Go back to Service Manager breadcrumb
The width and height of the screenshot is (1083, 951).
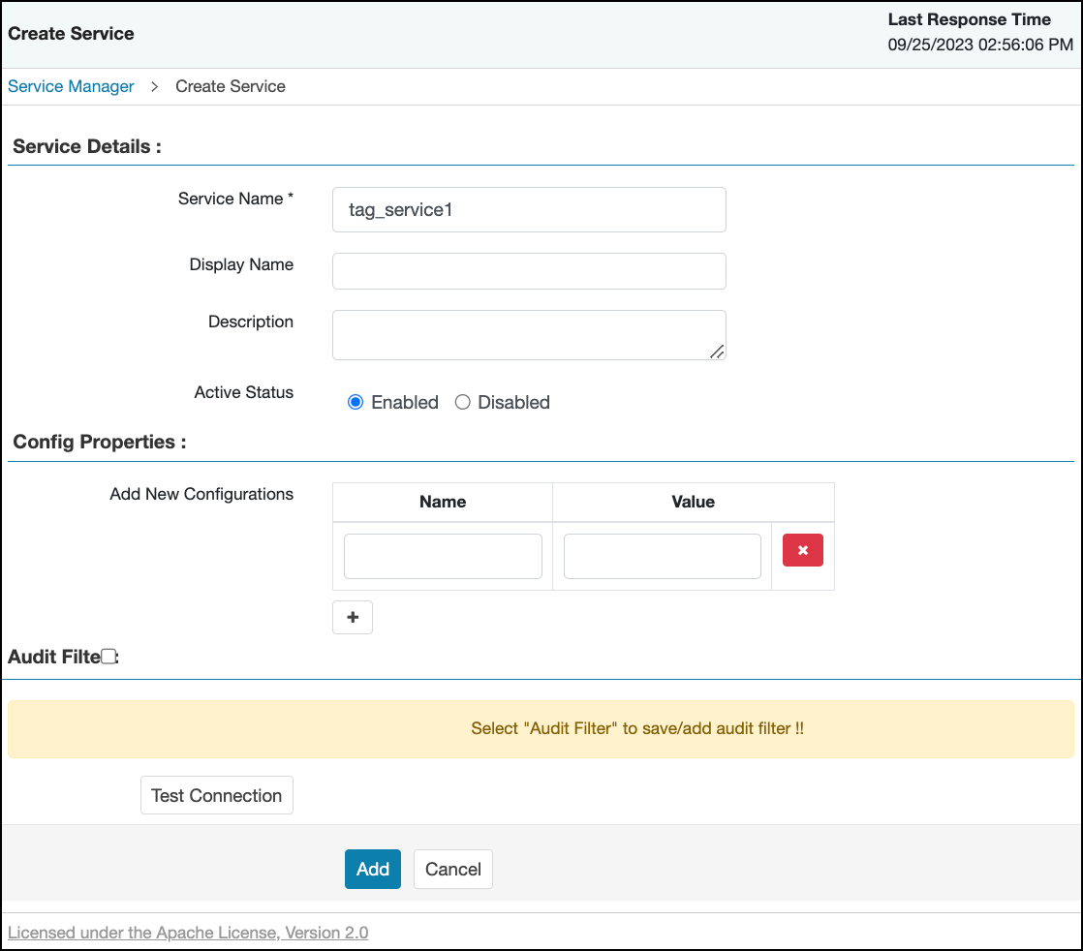click(x=71, y=86)
